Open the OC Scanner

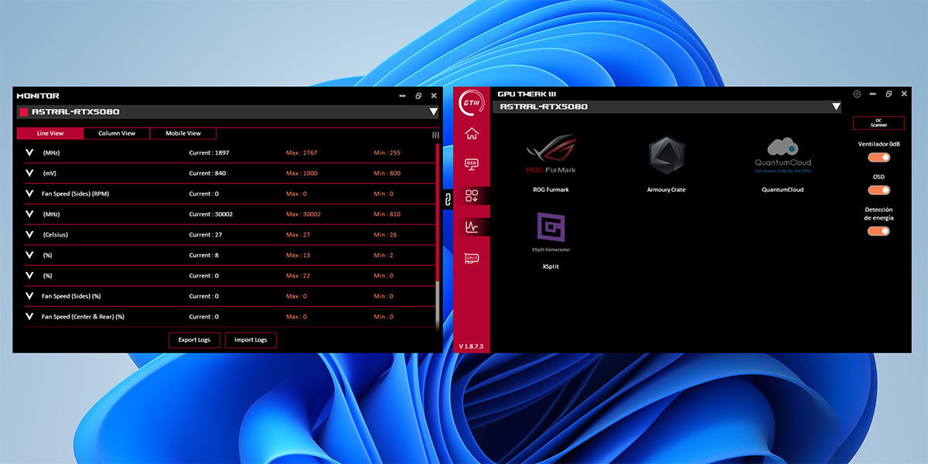click(x=879, y=123)
